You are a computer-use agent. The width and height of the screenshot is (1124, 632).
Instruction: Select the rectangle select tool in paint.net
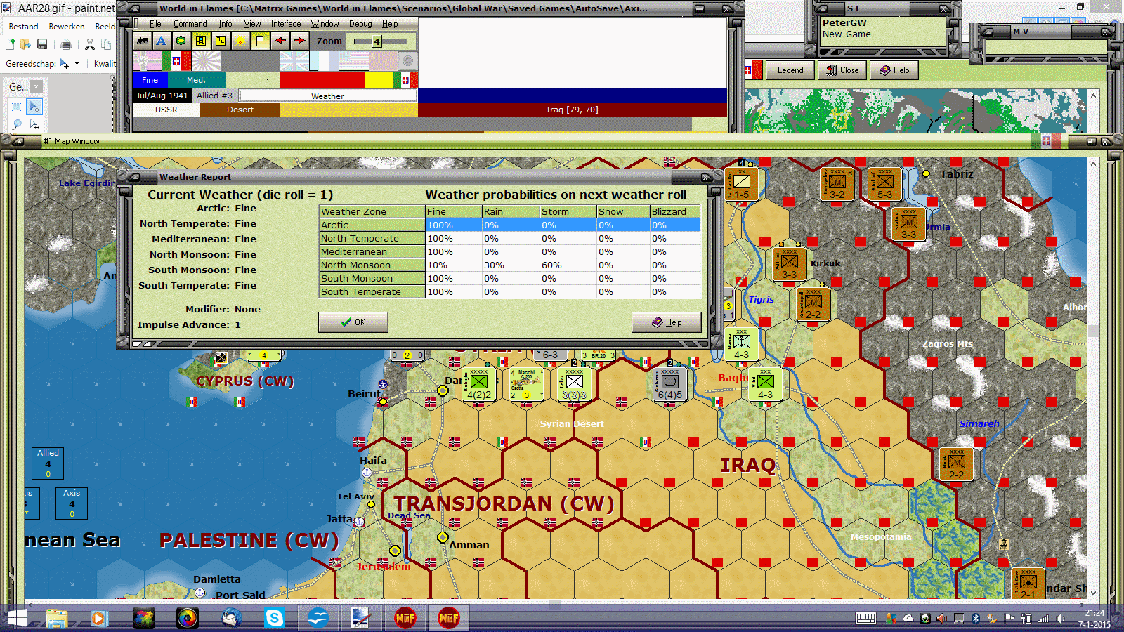(17, 107)
